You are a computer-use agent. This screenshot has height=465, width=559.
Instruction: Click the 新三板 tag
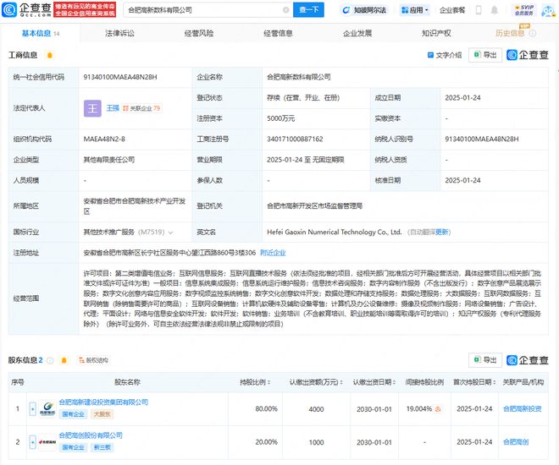[102, 447]
